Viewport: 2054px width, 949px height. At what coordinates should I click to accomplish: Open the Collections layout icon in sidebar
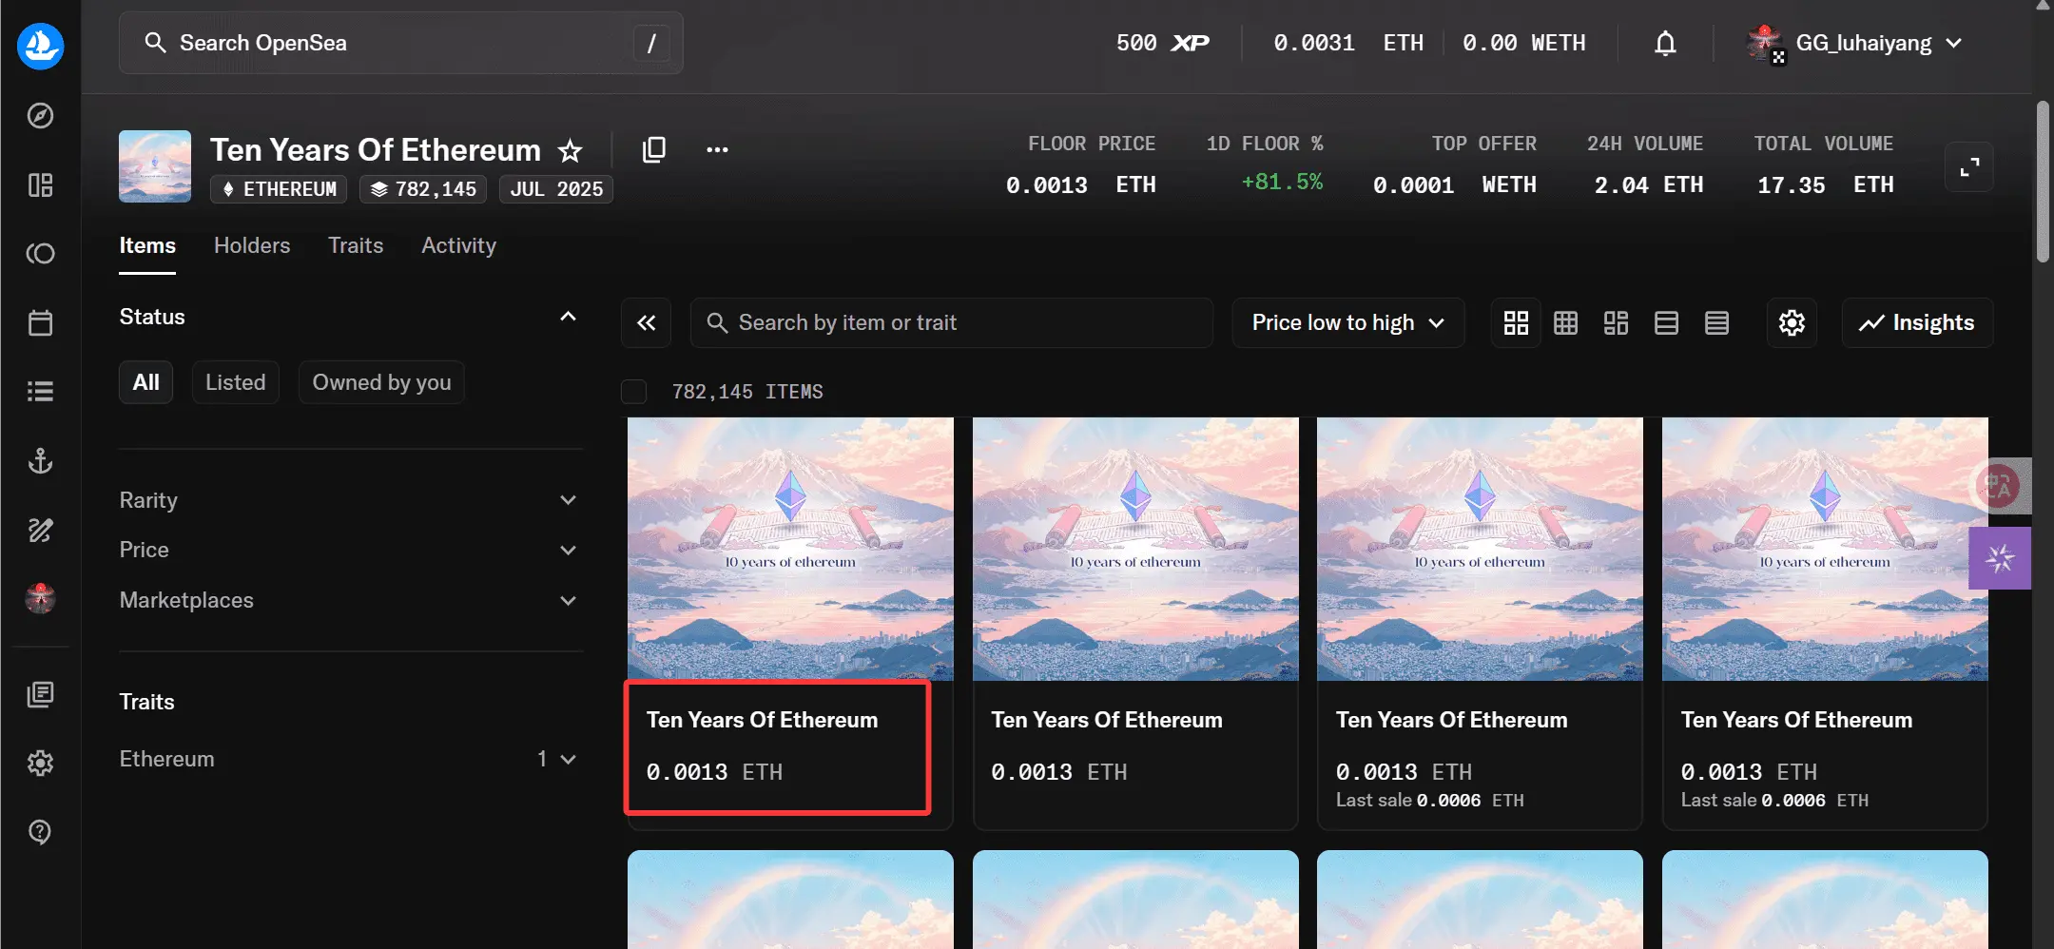pos(40,184)
